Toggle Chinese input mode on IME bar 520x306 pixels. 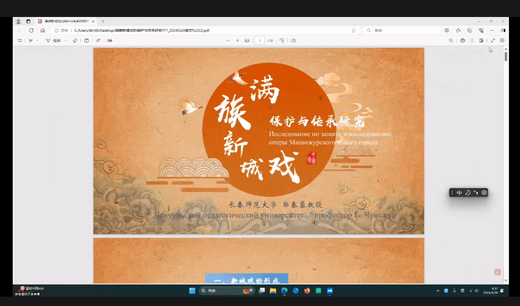pyautogui.click(x=459, y=193)
